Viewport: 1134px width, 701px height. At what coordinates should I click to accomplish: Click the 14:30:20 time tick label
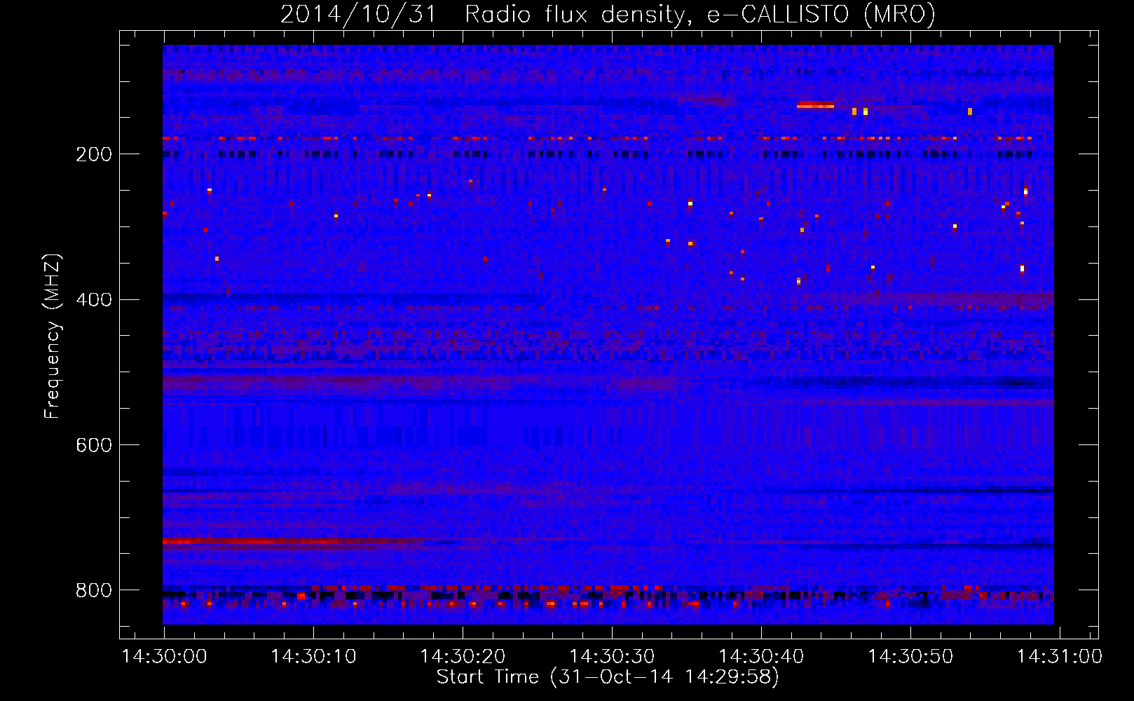click(463, 657)
